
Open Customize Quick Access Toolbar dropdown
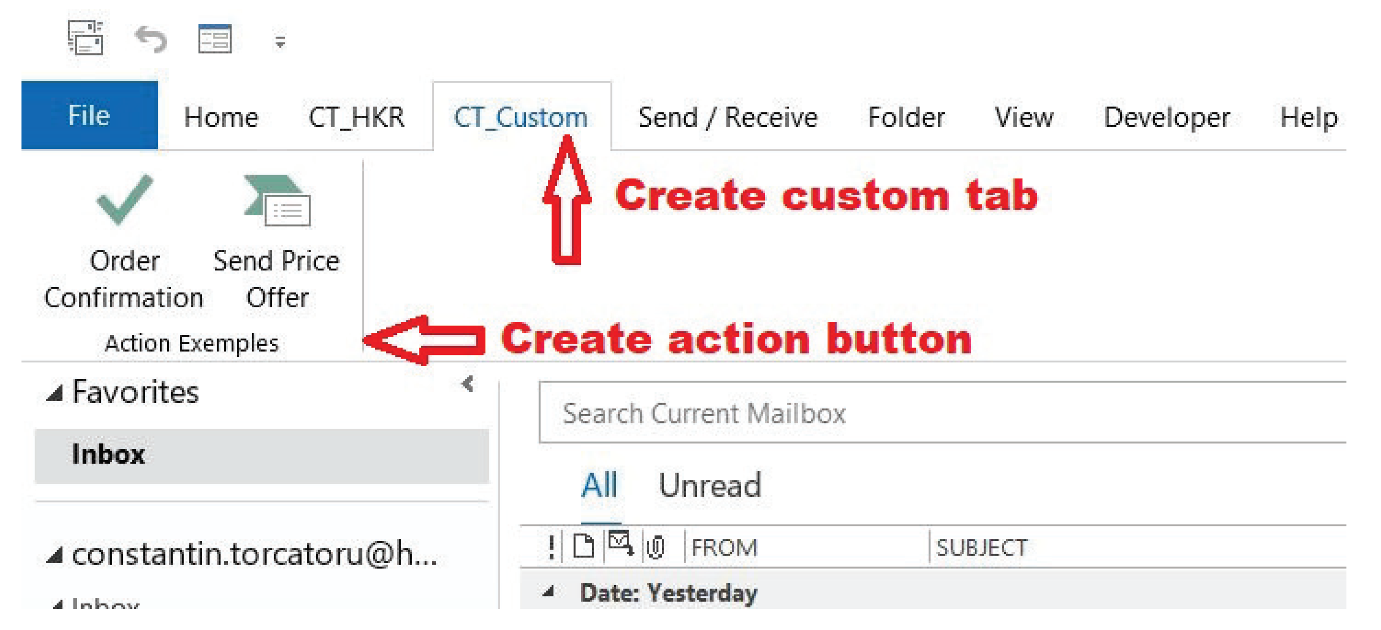[280, 42]
